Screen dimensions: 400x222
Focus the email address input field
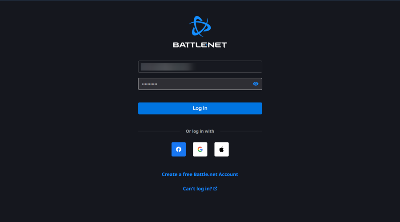coord(200,67)
